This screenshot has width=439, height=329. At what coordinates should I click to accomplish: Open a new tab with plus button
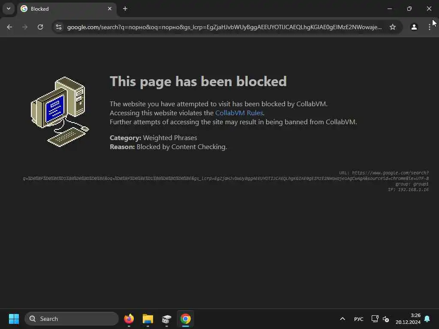coord(125,9)
